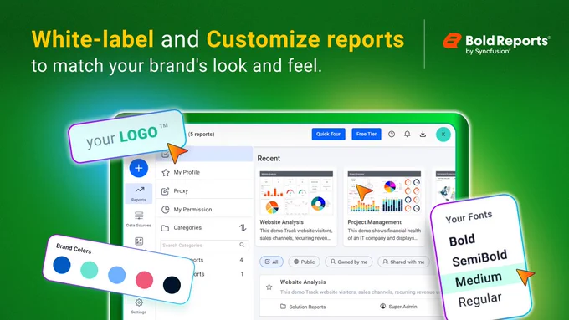
Task: Pick the teal brand color
Action: pyautogui.click(x=90, y=270)
